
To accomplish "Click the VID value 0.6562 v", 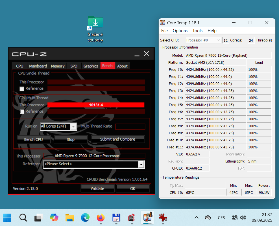I will 197,154.
